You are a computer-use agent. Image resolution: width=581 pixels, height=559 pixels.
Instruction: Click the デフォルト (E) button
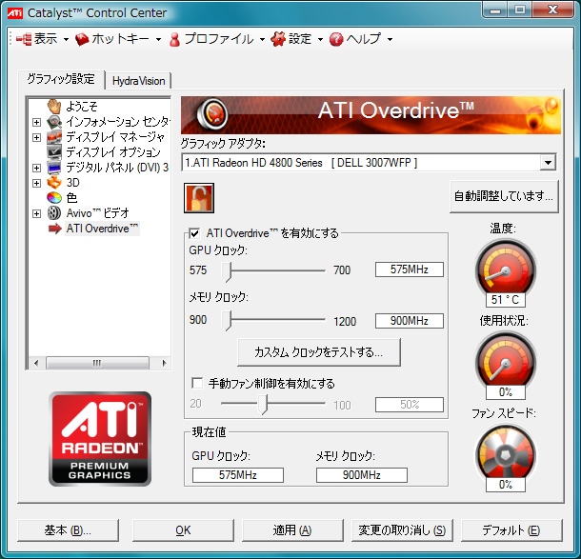coord(511,530)
